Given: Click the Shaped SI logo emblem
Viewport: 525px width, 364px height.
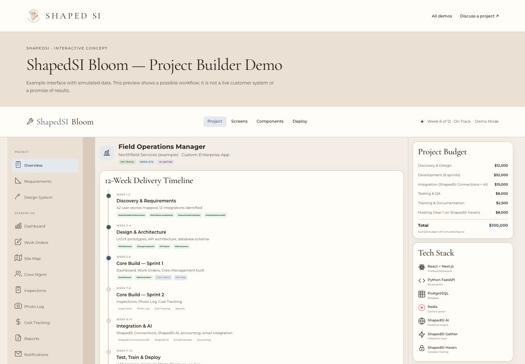Looking at the screenshot, I should (34, 16).
